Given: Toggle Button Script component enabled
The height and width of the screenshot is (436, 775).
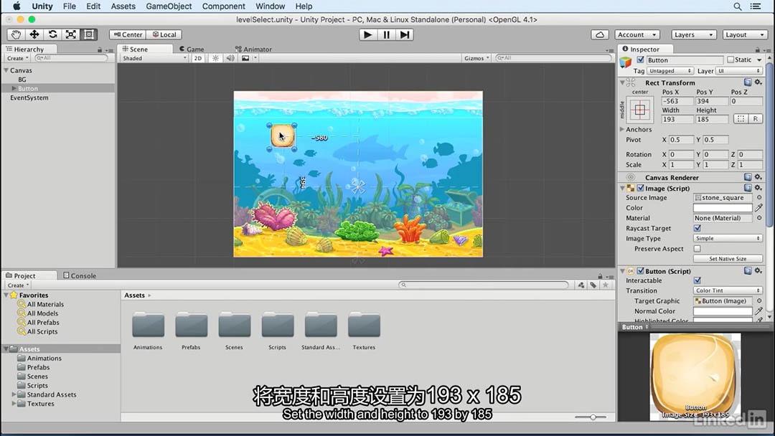Looking at the screenshot, I should [x=641, y=271].
